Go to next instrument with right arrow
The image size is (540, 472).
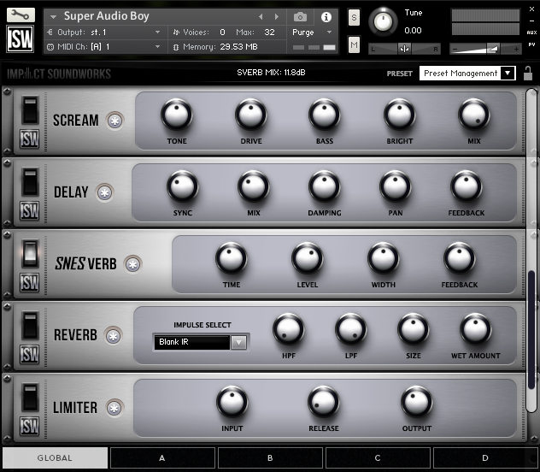[276, 16]
